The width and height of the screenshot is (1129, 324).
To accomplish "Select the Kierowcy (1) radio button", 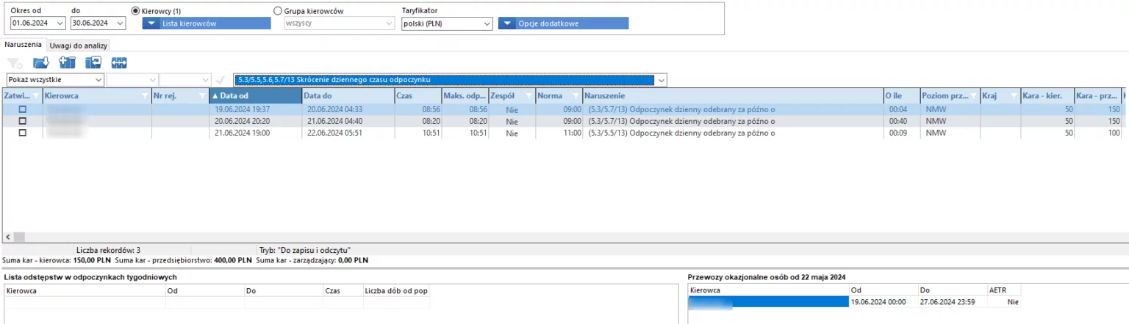I will pos(135,11).
